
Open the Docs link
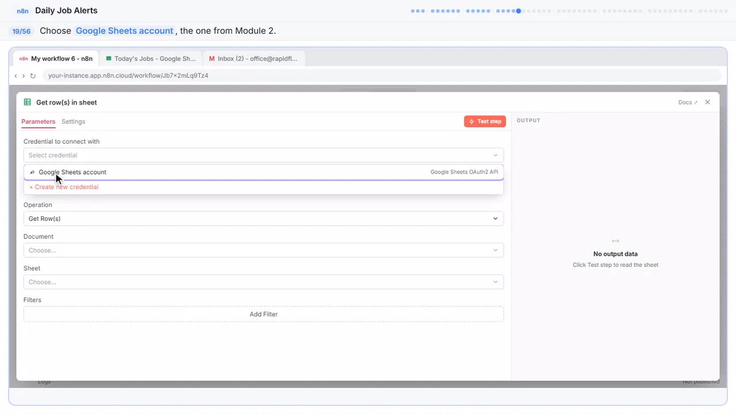tap(688, 102)
